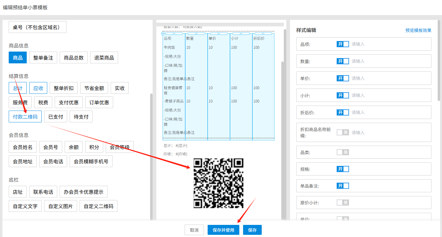Click the 总计: #{总计} line in preview

(x=176, y=145)
